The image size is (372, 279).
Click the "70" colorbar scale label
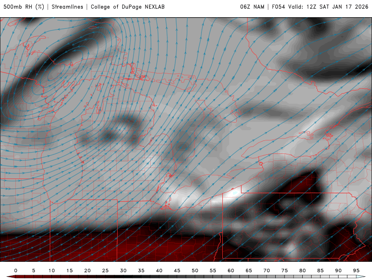266,271
